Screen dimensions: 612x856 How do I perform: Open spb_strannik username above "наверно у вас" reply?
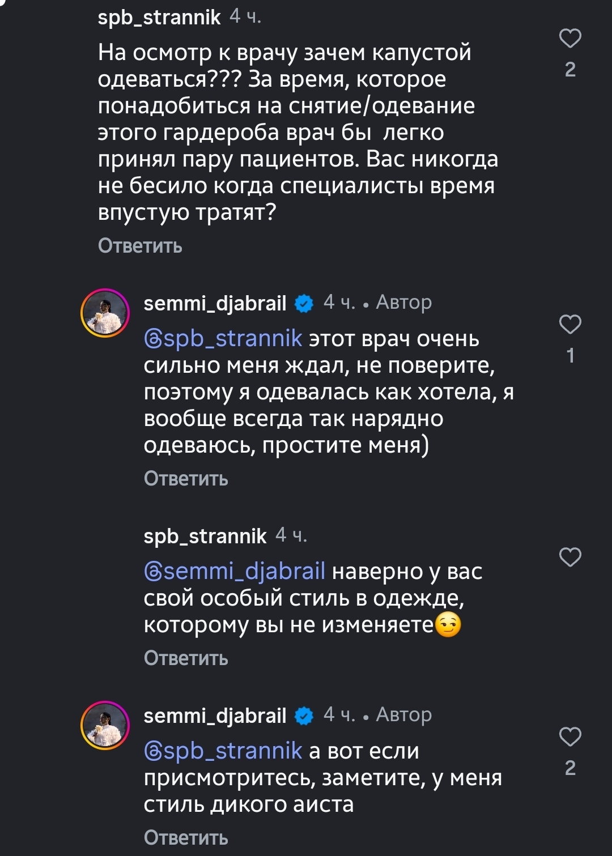(x=205, y=536)
